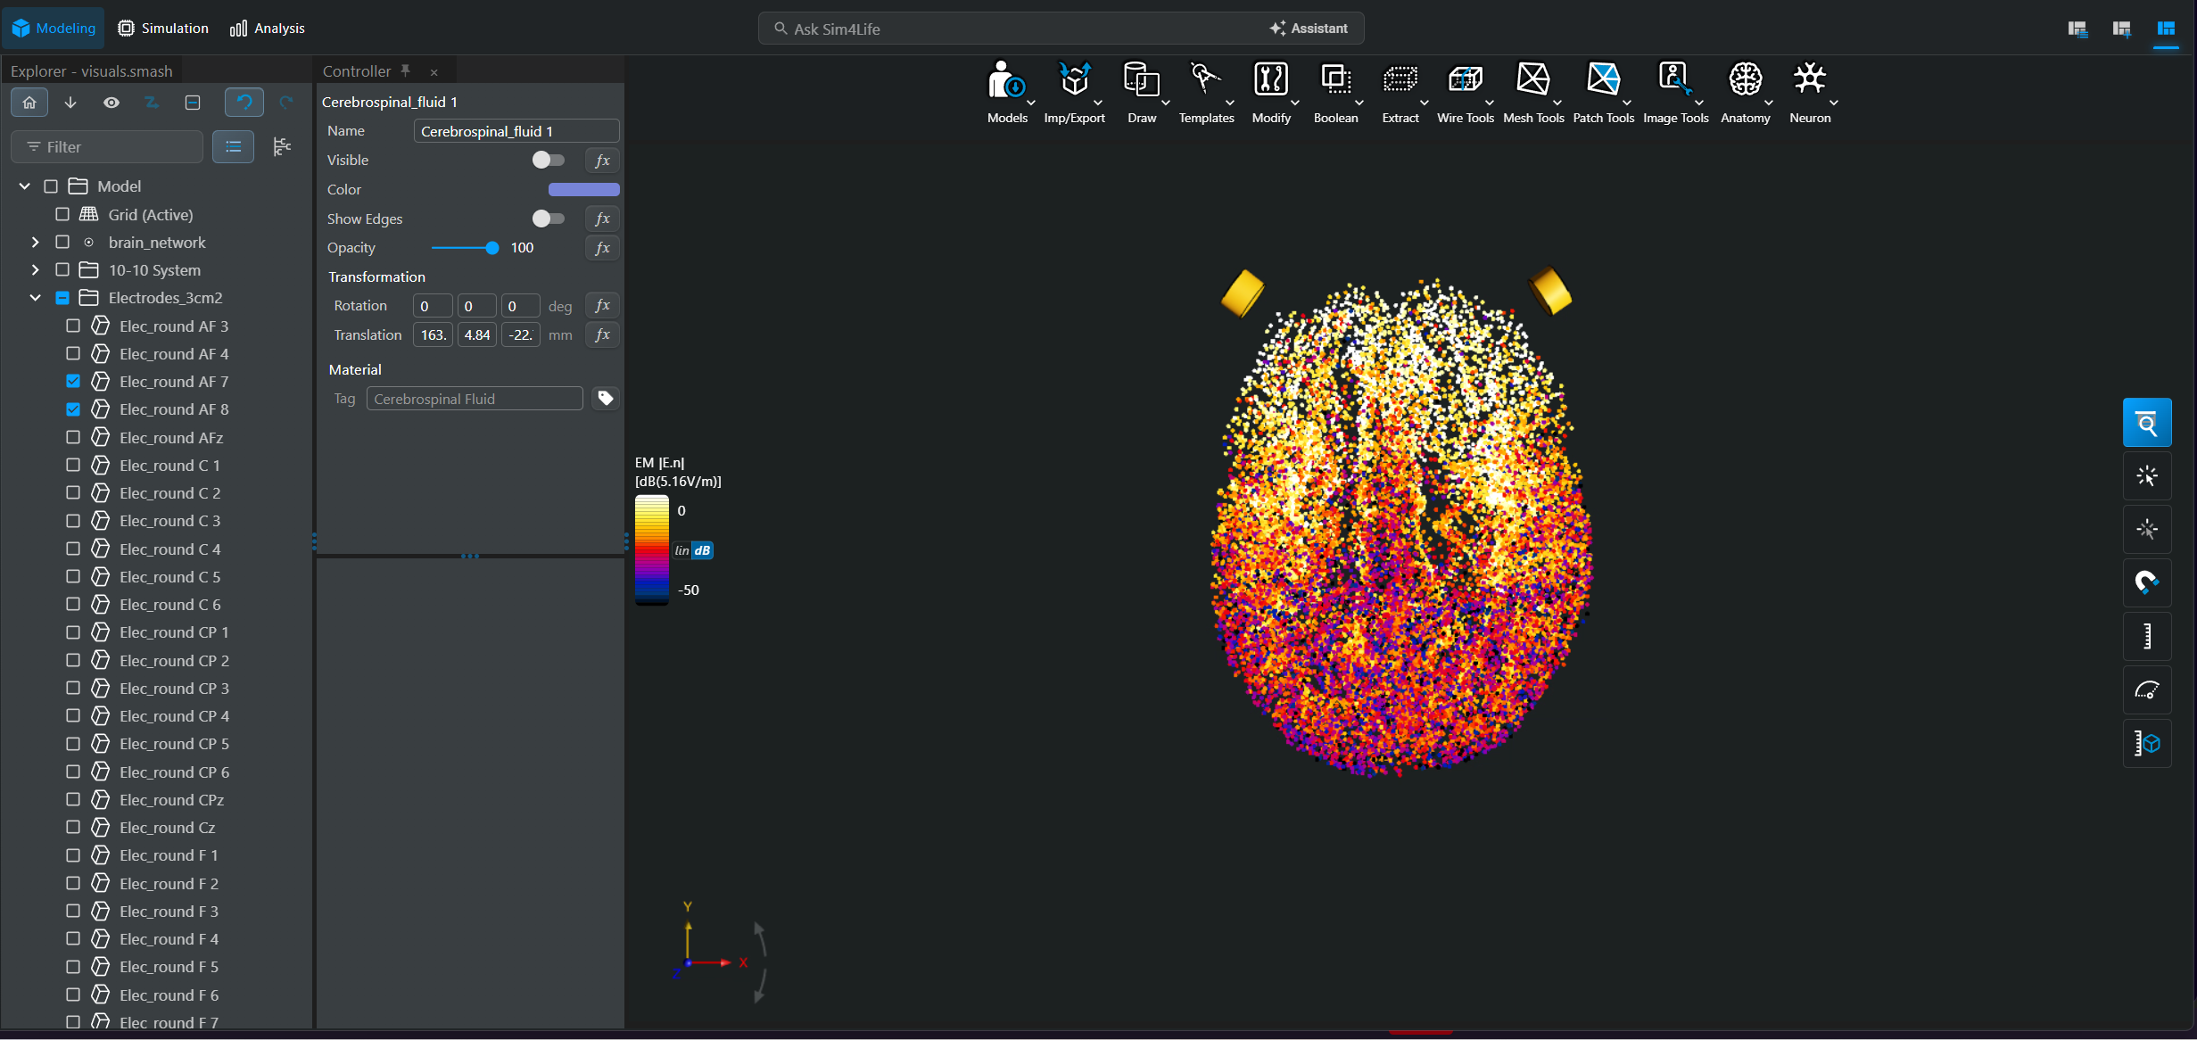Collapse the Model root node
2197x1040 pixels.
(25, 186)
